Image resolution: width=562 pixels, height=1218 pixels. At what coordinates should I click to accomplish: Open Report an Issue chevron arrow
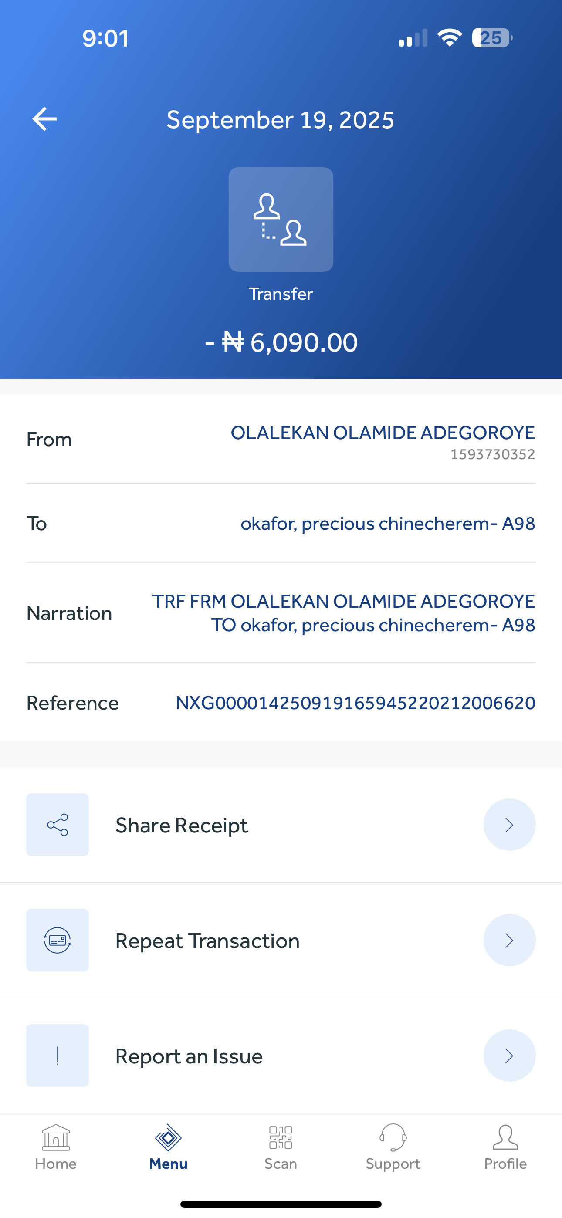pos(509,1056)
